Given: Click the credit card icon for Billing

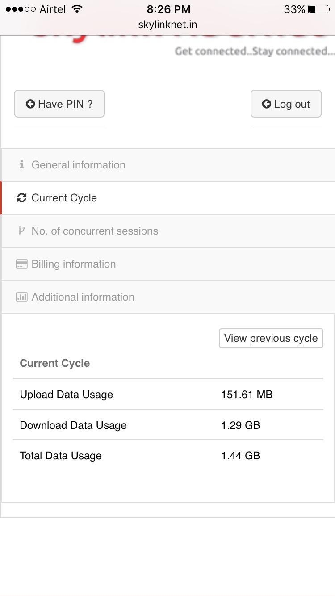Looking at the screenshot, I should [21, 264].
